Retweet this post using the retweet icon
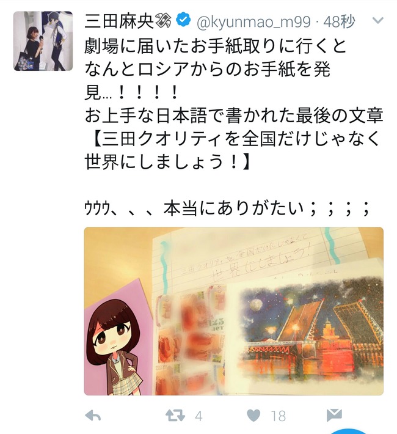The image size is (397, 434). coord(175,416)
